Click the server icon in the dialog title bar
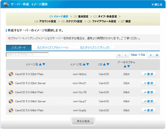The width and height of the screenshot is (166, 129). 6,4
